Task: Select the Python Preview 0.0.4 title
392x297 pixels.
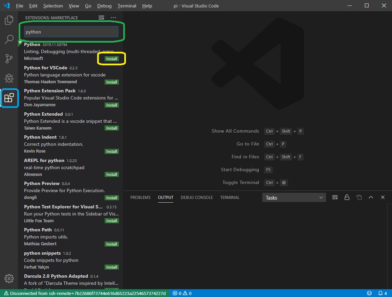Action: click(42, 183)
